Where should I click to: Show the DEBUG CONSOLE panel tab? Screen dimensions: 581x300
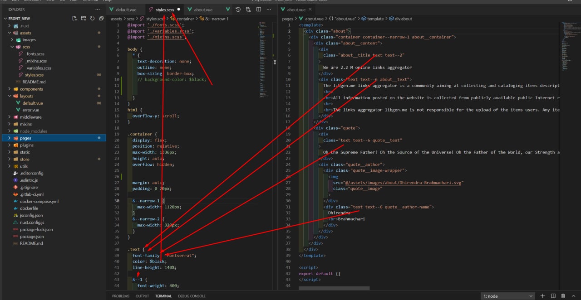click(192, 296)
